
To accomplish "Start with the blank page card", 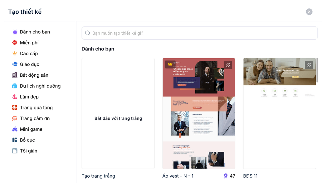I will pyautogui.click(x=118, y=113).
